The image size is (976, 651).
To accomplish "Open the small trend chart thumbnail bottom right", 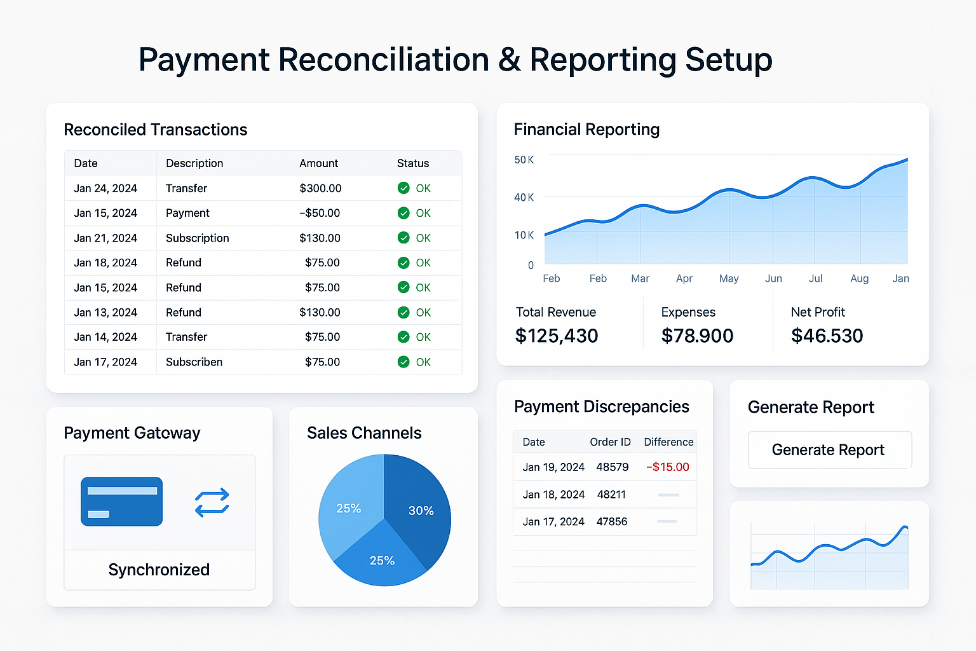I will tap(829, 553).
